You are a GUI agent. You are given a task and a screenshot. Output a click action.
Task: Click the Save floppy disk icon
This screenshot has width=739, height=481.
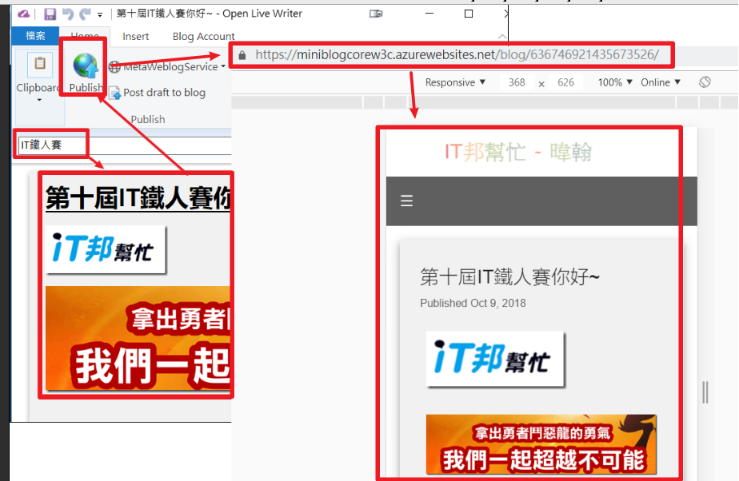50,14
